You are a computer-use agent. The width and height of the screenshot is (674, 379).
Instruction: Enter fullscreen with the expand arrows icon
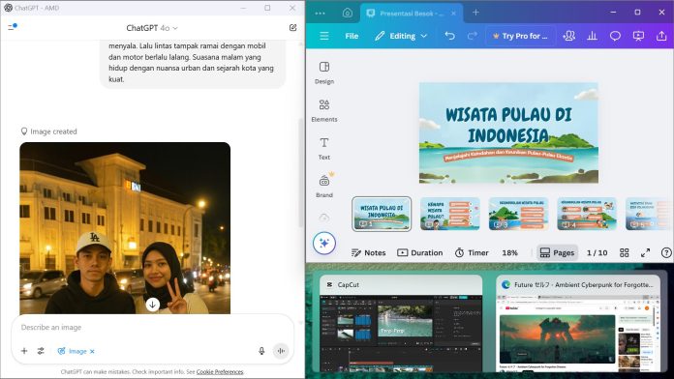(x=645, y=252)
